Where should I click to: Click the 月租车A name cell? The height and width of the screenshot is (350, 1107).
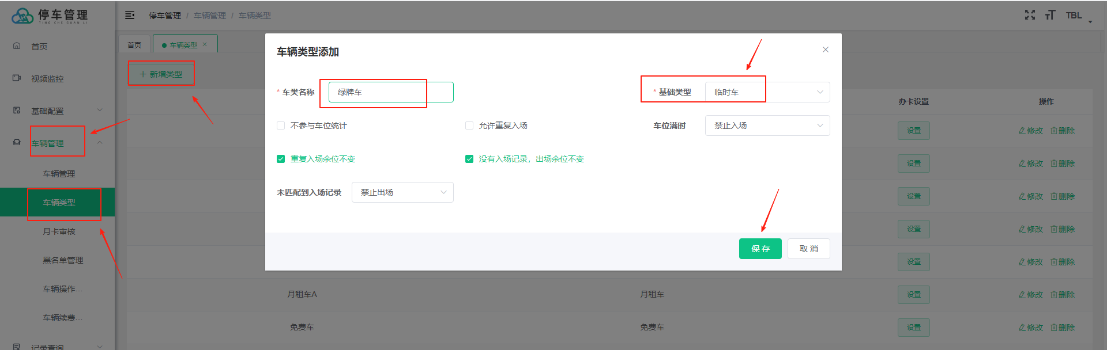point(302,294)
